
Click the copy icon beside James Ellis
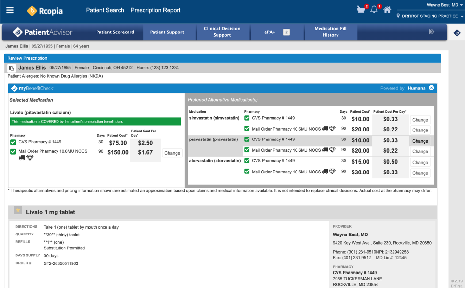click(12, 68)
